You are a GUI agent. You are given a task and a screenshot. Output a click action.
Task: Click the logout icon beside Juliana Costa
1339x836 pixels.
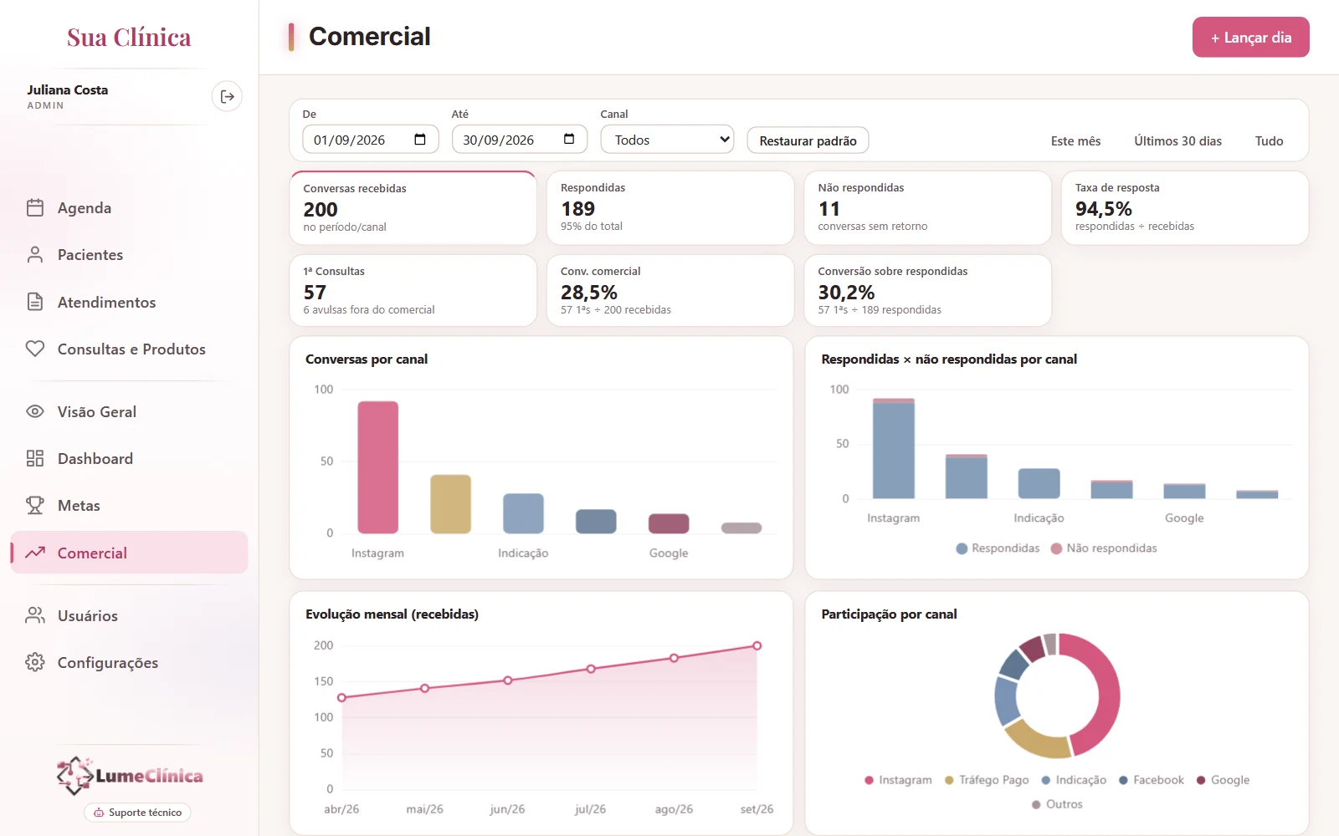tap(227, 97)
